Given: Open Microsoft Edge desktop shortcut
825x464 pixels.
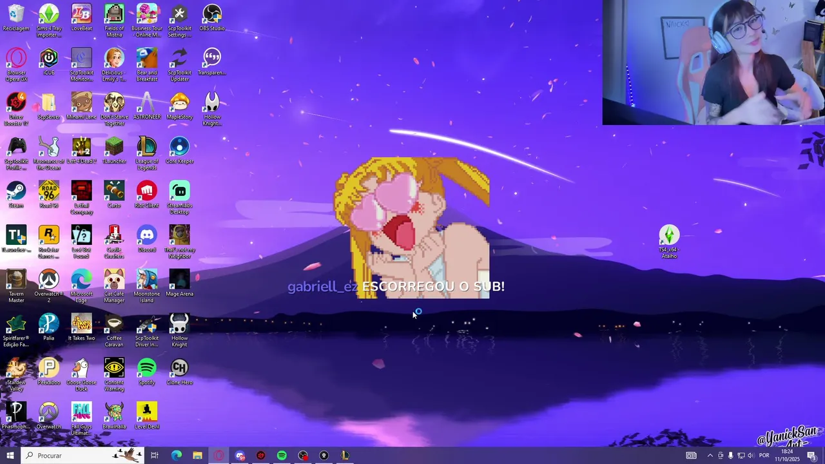Looking at the screenshot, I should click(81, 287).
